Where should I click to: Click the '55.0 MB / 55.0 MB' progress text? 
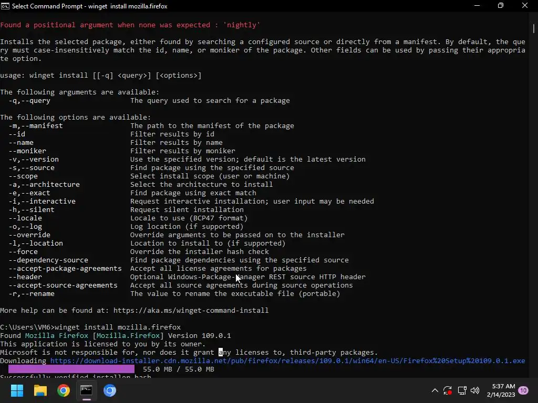(x=179, y=369)
